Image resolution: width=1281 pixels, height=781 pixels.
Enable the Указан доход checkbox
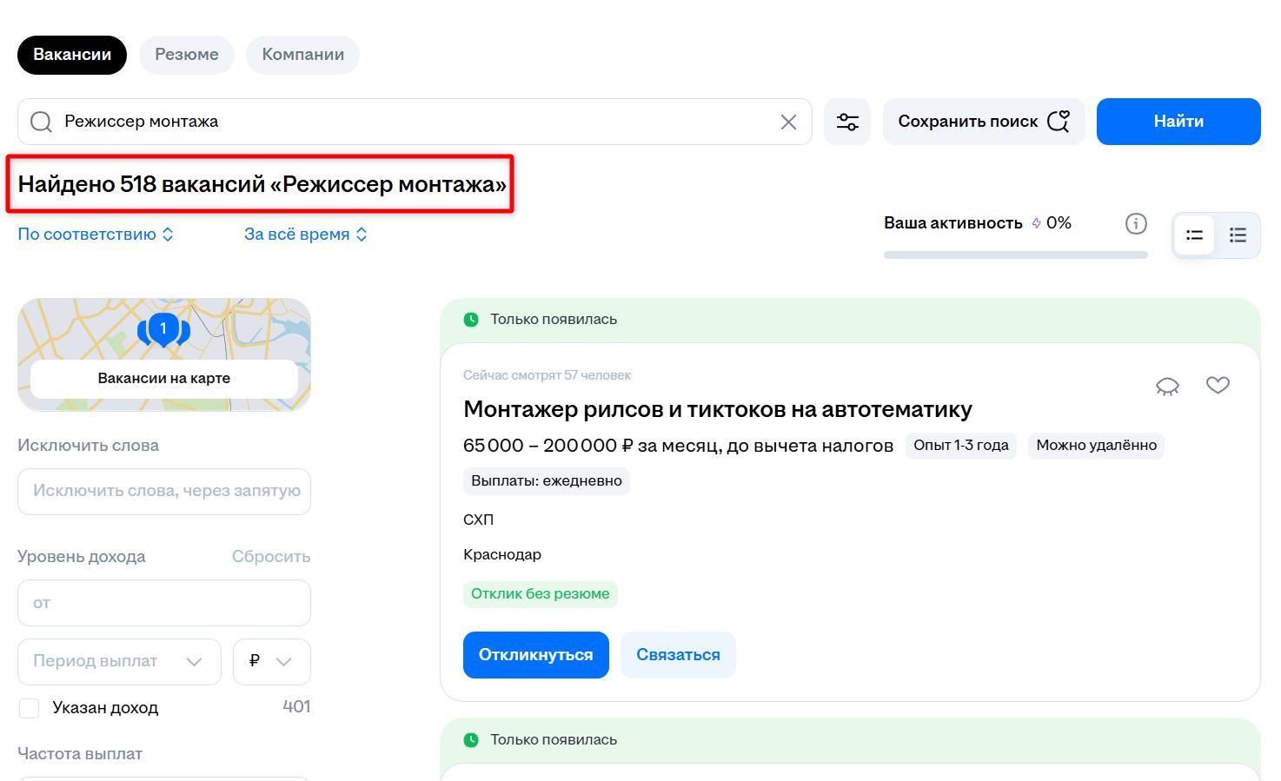[30, 708]
